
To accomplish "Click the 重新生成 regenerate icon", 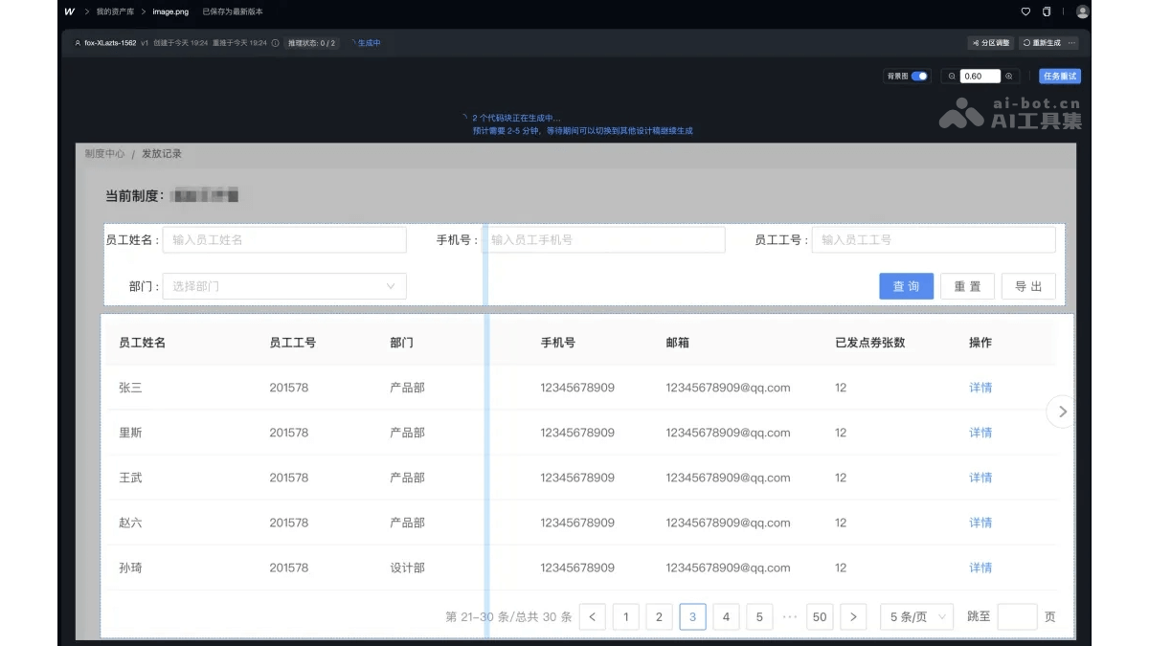I will pos(1027,43).
